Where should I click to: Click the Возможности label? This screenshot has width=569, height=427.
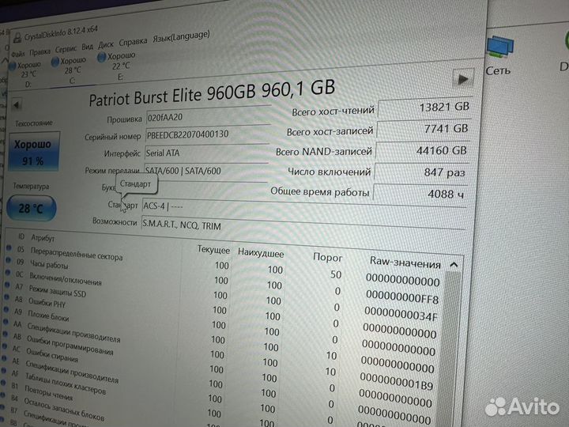tap(115, 221)
